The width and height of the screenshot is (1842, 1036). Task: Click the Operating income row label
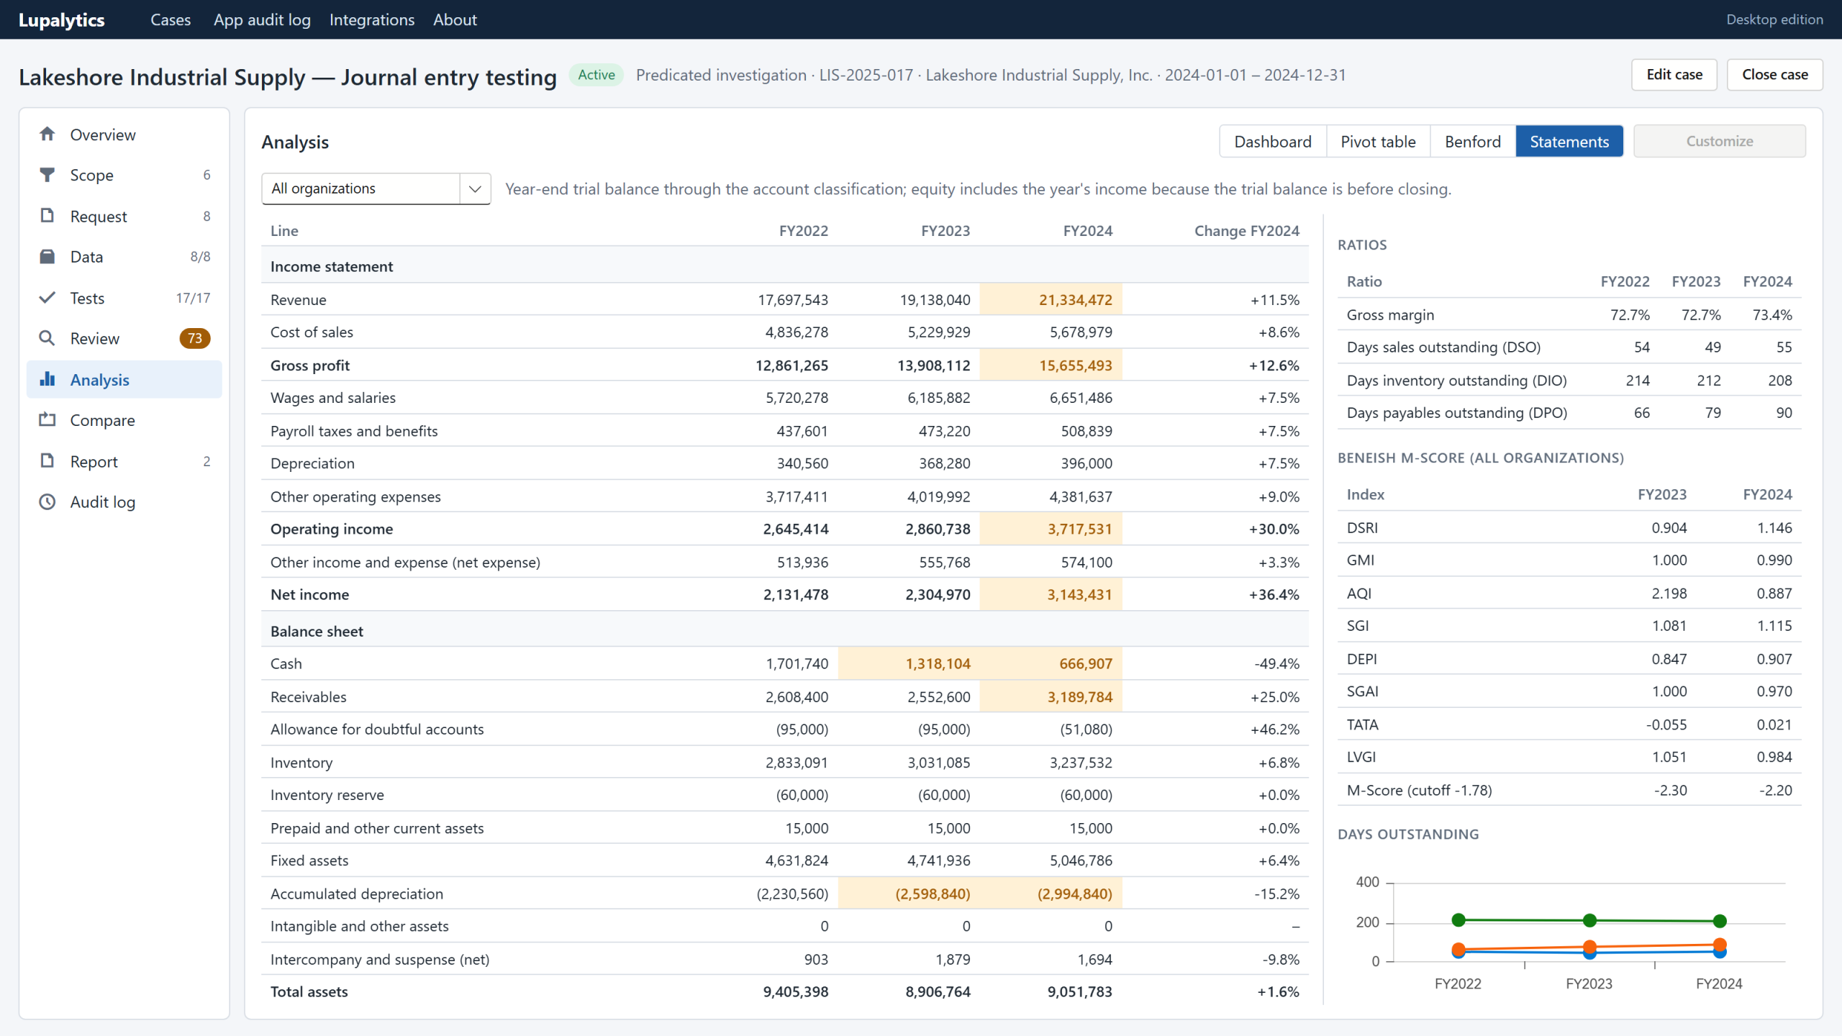[332, 530]
